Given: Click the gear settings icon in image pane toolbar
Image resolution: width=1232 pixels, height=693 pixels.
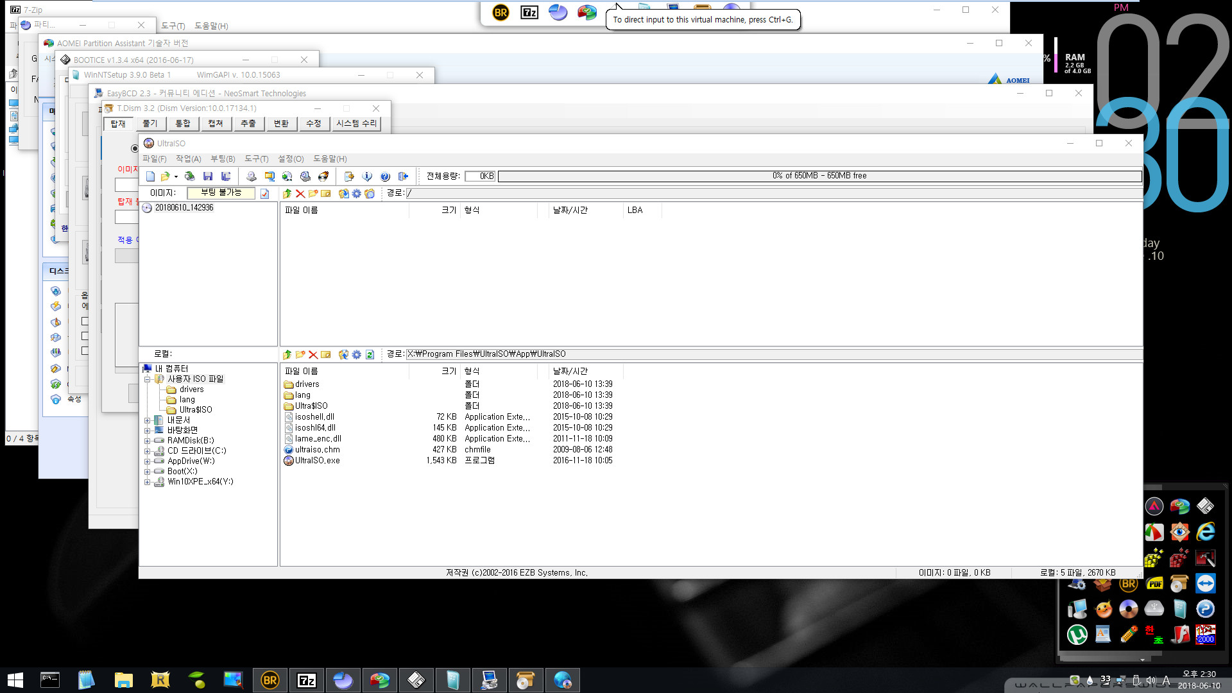Looking at the screenshot, I should point(357,193).
